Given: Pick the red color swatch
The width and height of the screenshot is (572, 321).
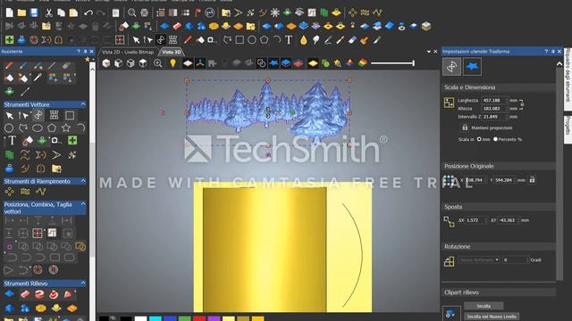Looking at the screenshot, I should (199, 319).
